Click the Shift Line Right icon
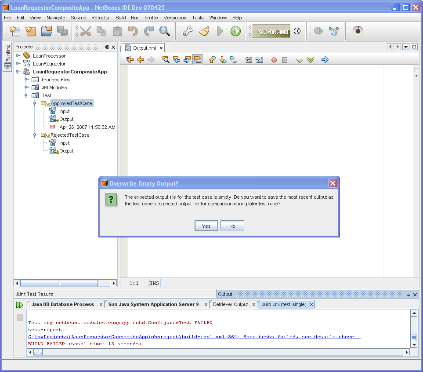Viewport: 423px width, 372px height. point(259,59)
